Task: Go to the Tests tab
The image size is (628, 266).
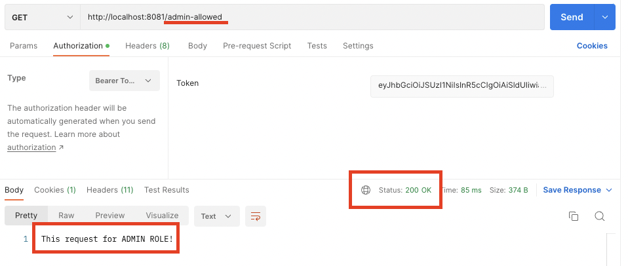Action: [x=317, y=46]
